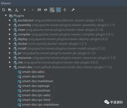
Task: Select the smart-doc:adoc goal
Action: [x=33, y=72]
